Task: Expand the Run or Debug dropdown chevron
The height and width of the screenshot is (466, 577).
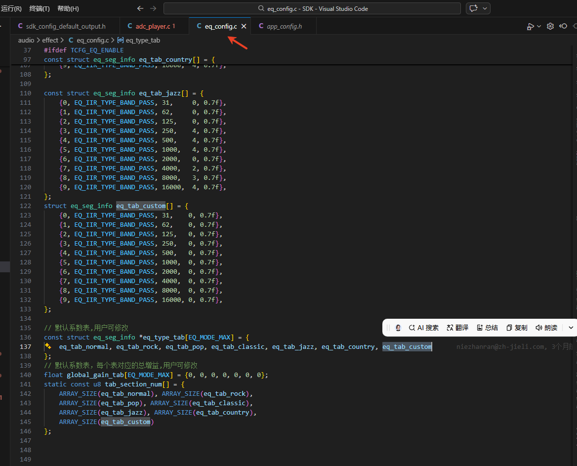Action: click(539, 27)
